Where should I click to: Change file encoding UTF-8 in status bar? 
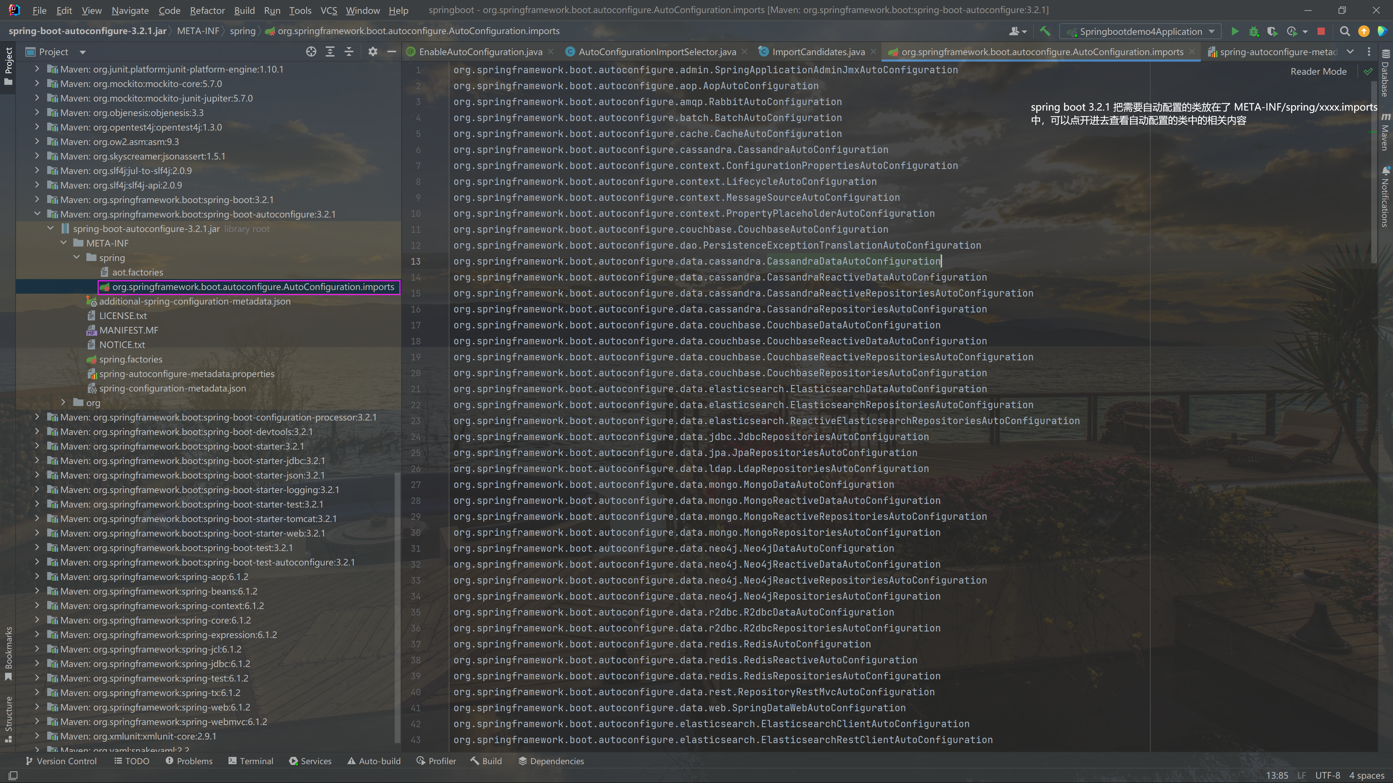point(1328,775)
